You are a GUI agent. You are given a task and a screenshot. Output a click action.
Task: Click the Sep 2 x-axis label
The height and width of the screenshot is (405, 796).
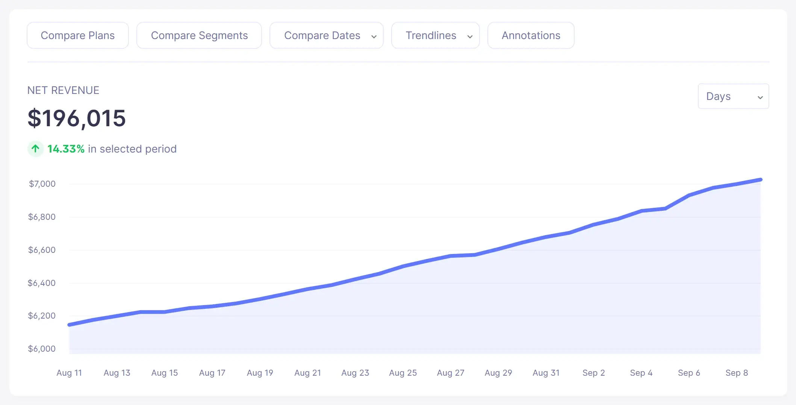(594, 373)
